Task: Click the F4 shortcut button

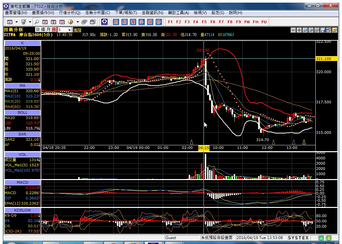Action: click(x=196, y=22)
